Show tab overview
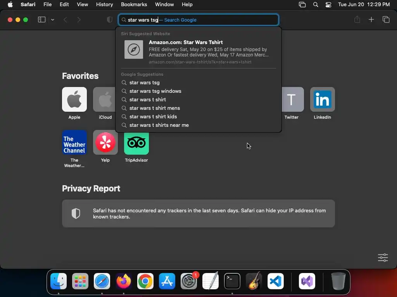 click(386, 19)
